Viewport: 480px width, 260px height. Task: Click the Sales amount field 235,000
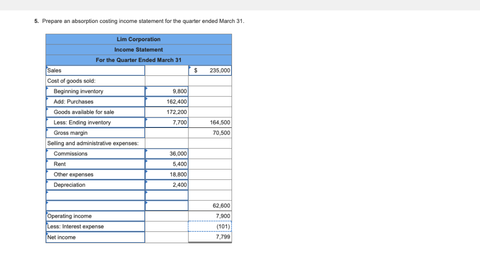pyautogui.click(x=210, y=70)
